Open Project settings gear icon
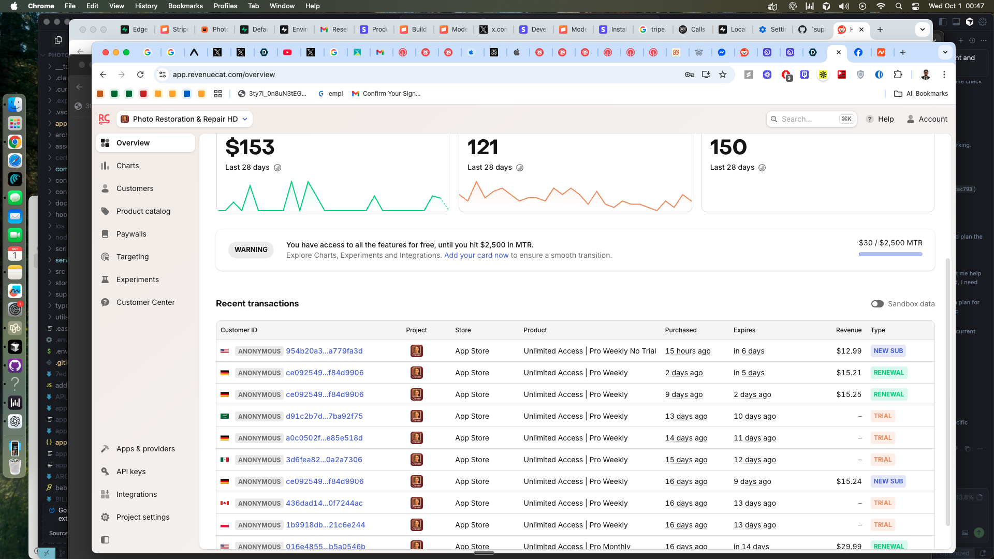 (x=105, y=517)
